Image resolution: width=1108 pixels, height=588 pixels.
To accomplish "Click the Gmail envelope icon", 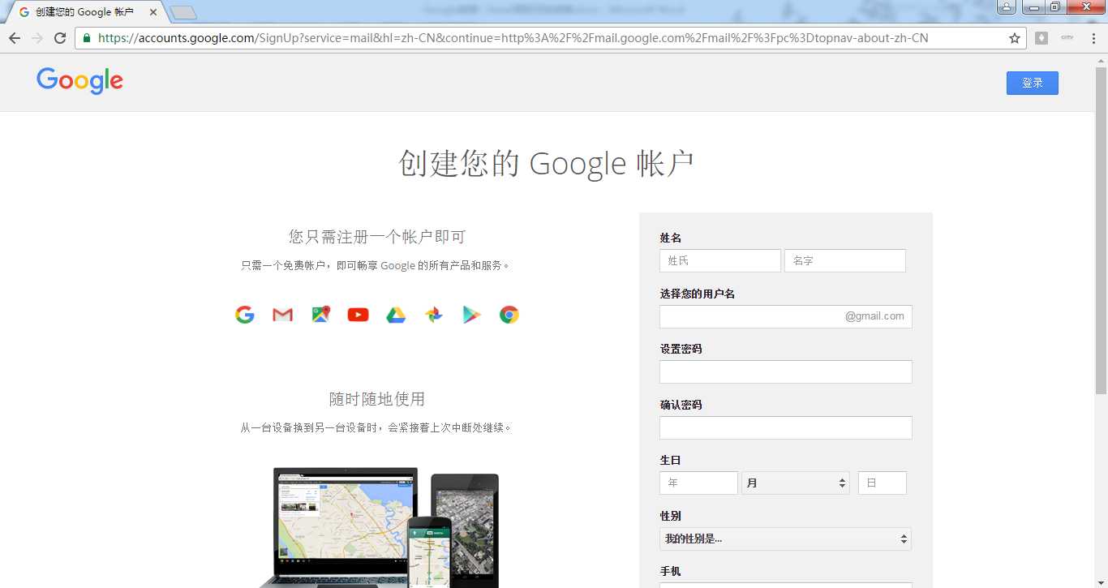I will (x=282, y=315).
